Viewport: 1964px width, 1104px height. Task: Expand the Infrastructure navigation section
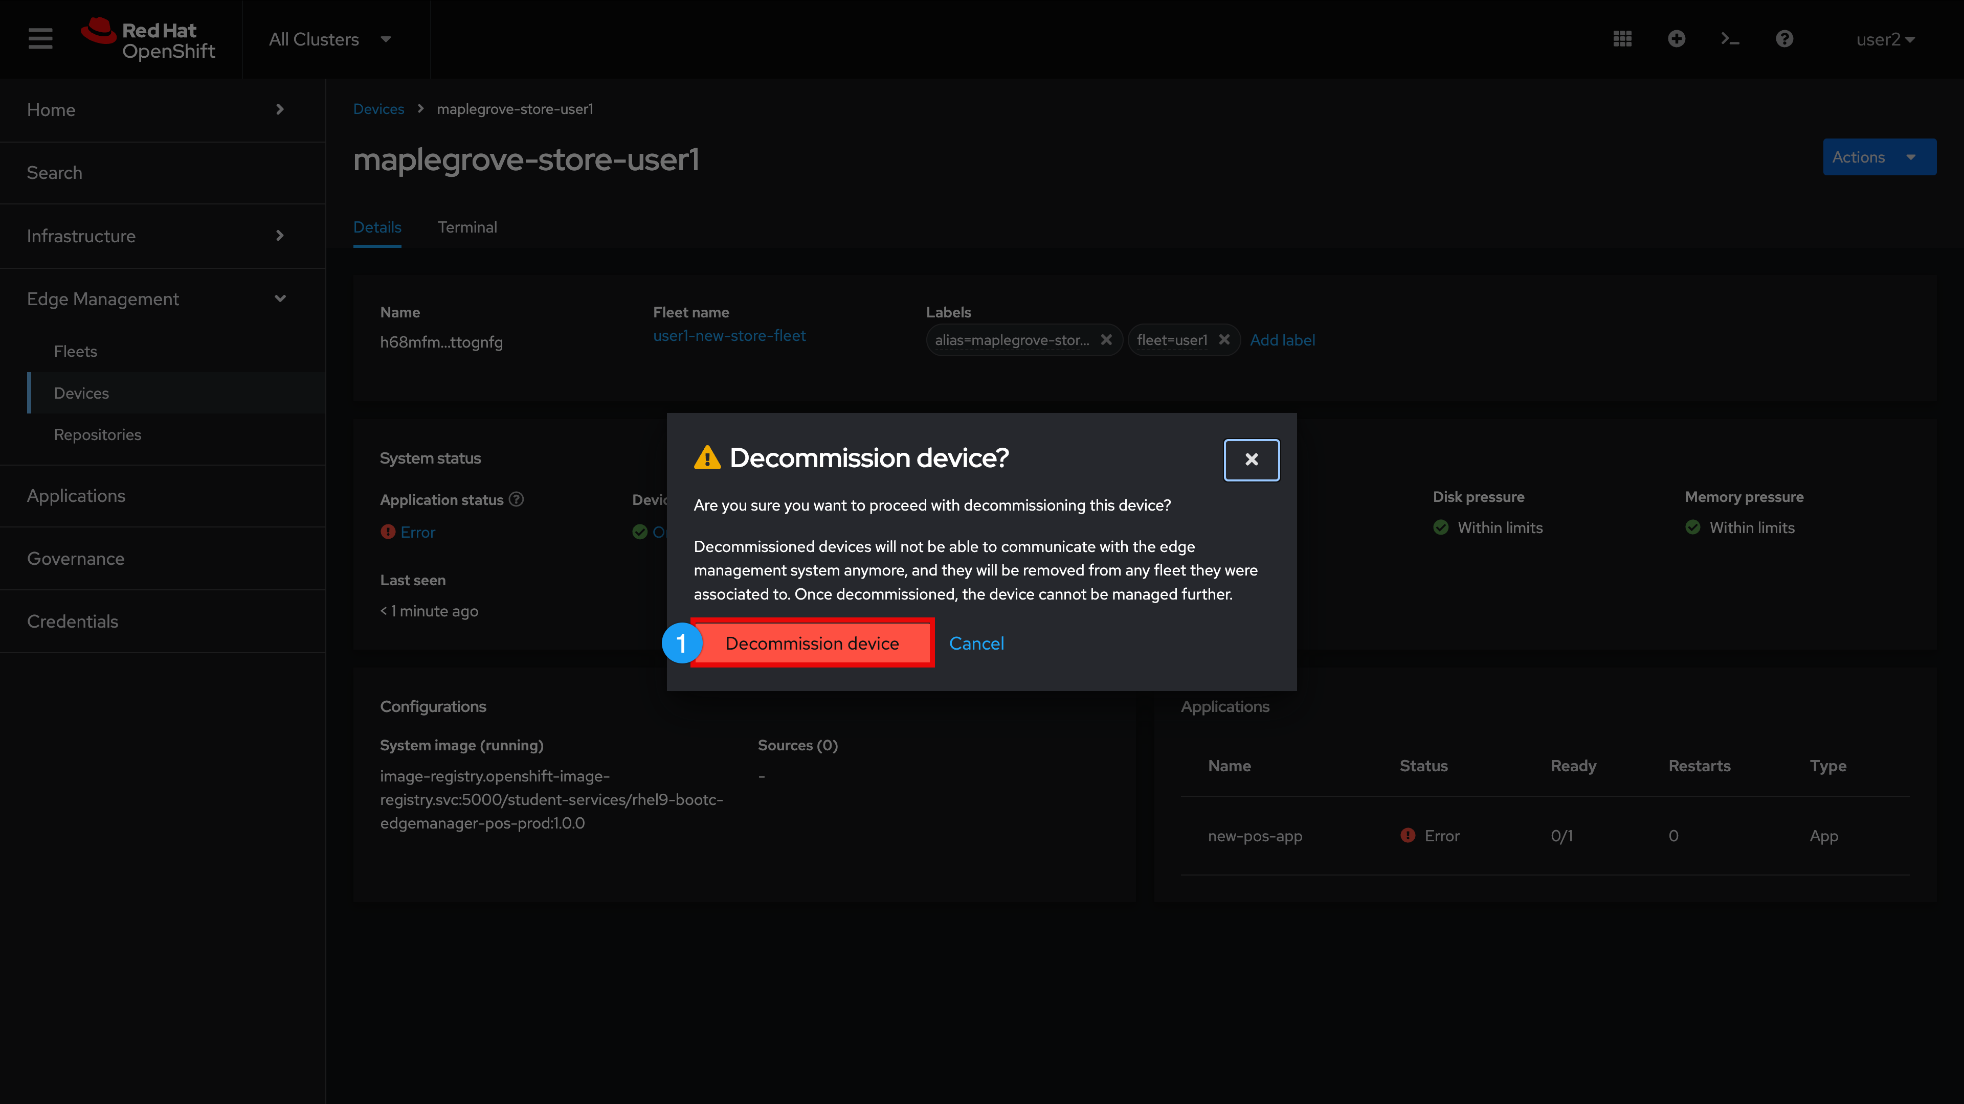click(x=163, y=236)
